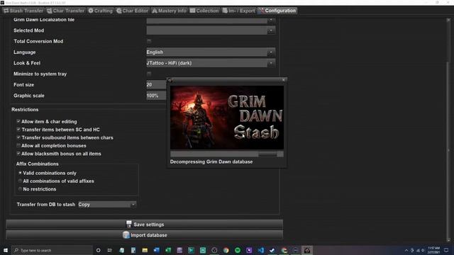This screenshot has width=454, height=255.
Task: Open the Char Editor tab
Action: [x=132, y=11]
